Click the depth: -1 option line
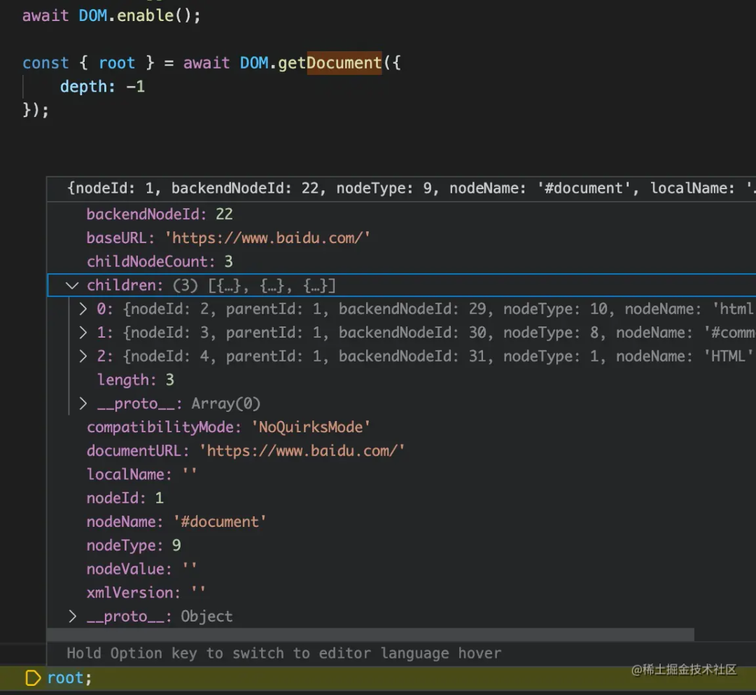Viewport: 756px width, 695px height. pos(102,87)
